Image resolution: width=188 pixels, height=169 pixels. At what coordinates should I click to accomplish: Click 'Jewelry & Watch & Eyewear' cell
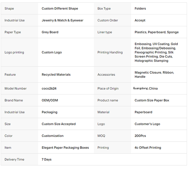coord(62,20)
